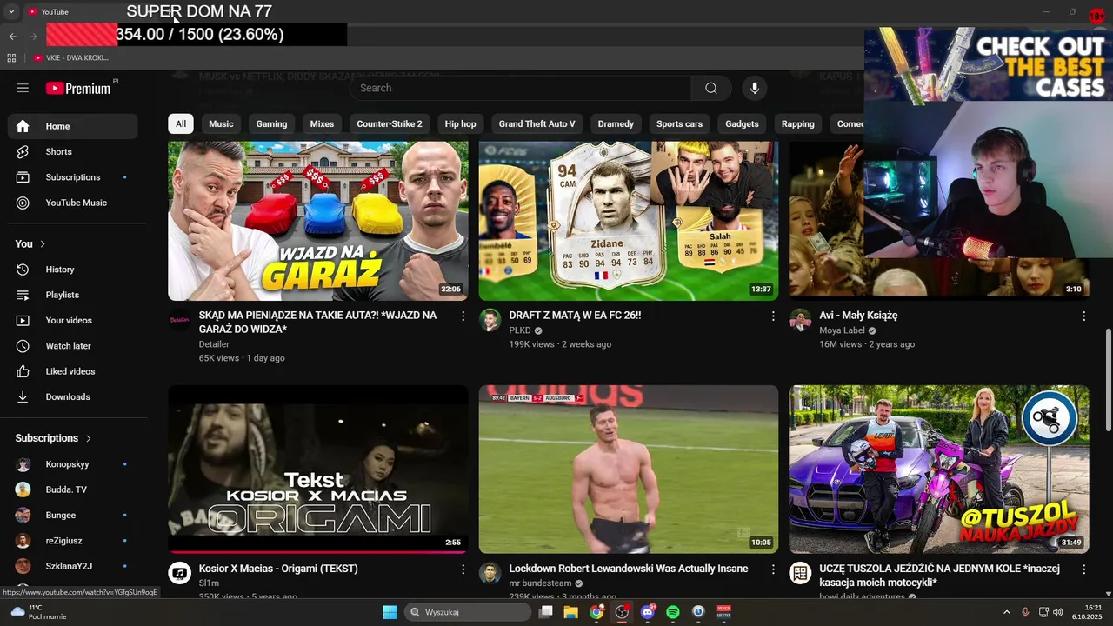The image size is (1113, 626).
Task: Play the WJAZD NA GARAŻ video thumbnail
Action: (x=317, y=221)
